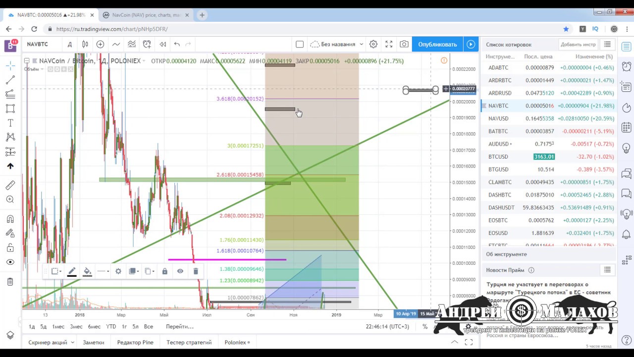The height and width of the screenshot is (357, 634).
Task: Open a new browser tab
Action: [x=202, y=15]
